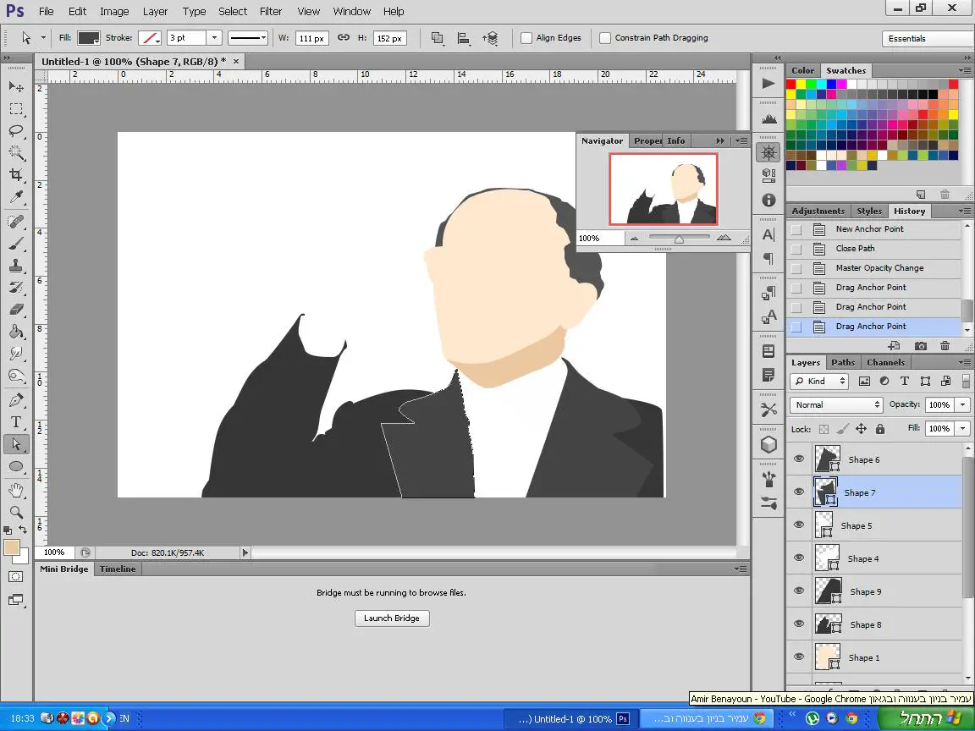
Task: Select the Eyedropper tool
Action: click(x=16, y=197)
